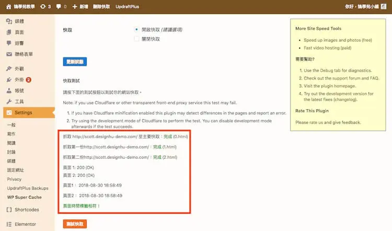Click the 抓取第一份 1.html result line
392x231 pixels.
coord(120,147)
